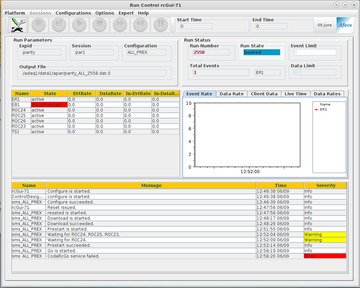
Task: Click the Data Limit input field
Action: pyautogui.click(x=315, y=73)
